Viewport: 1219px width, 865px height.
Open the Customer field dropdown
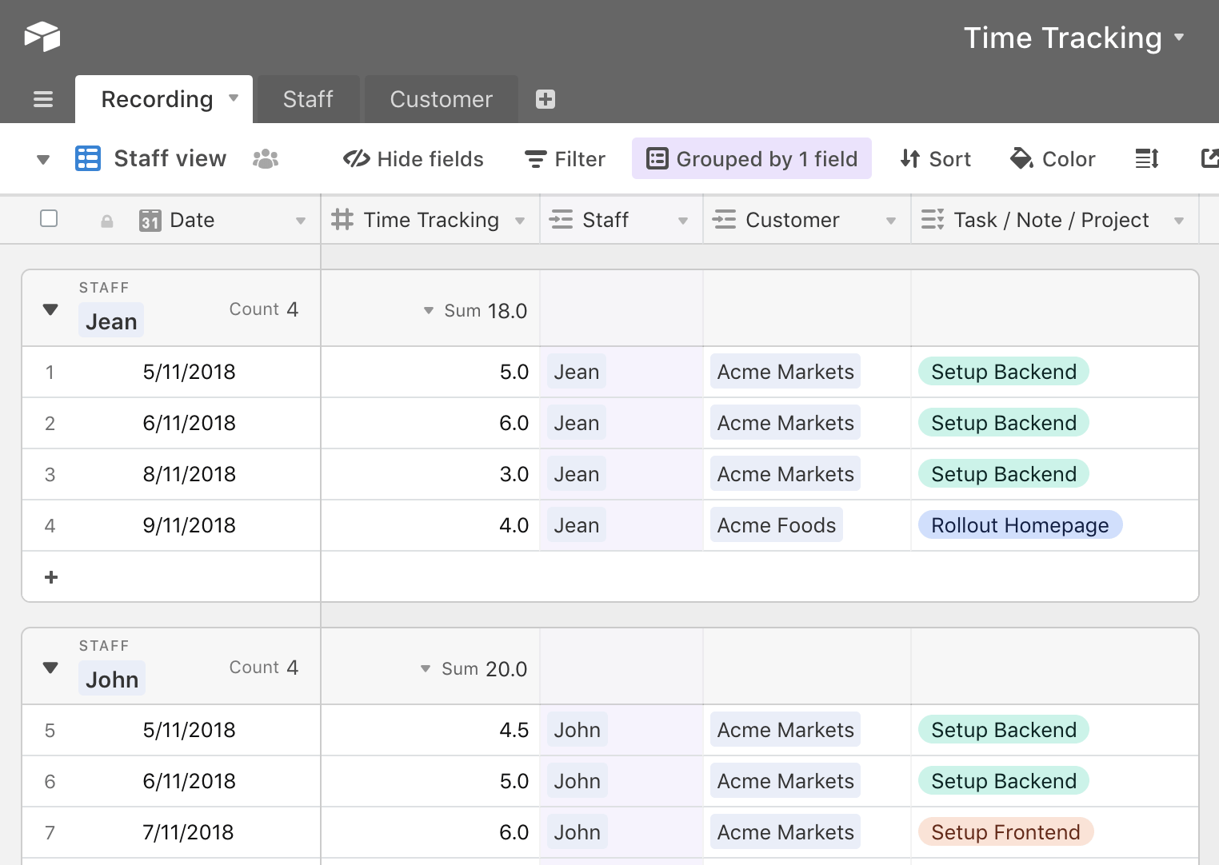pyautogui.click(x=891, y=220)
